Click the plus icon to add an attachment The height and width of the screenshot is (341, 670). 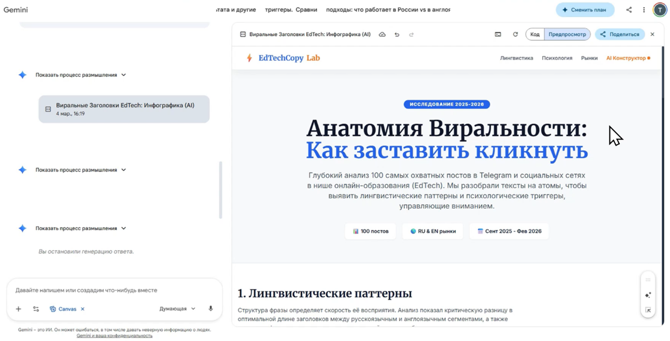coord(18,308)
